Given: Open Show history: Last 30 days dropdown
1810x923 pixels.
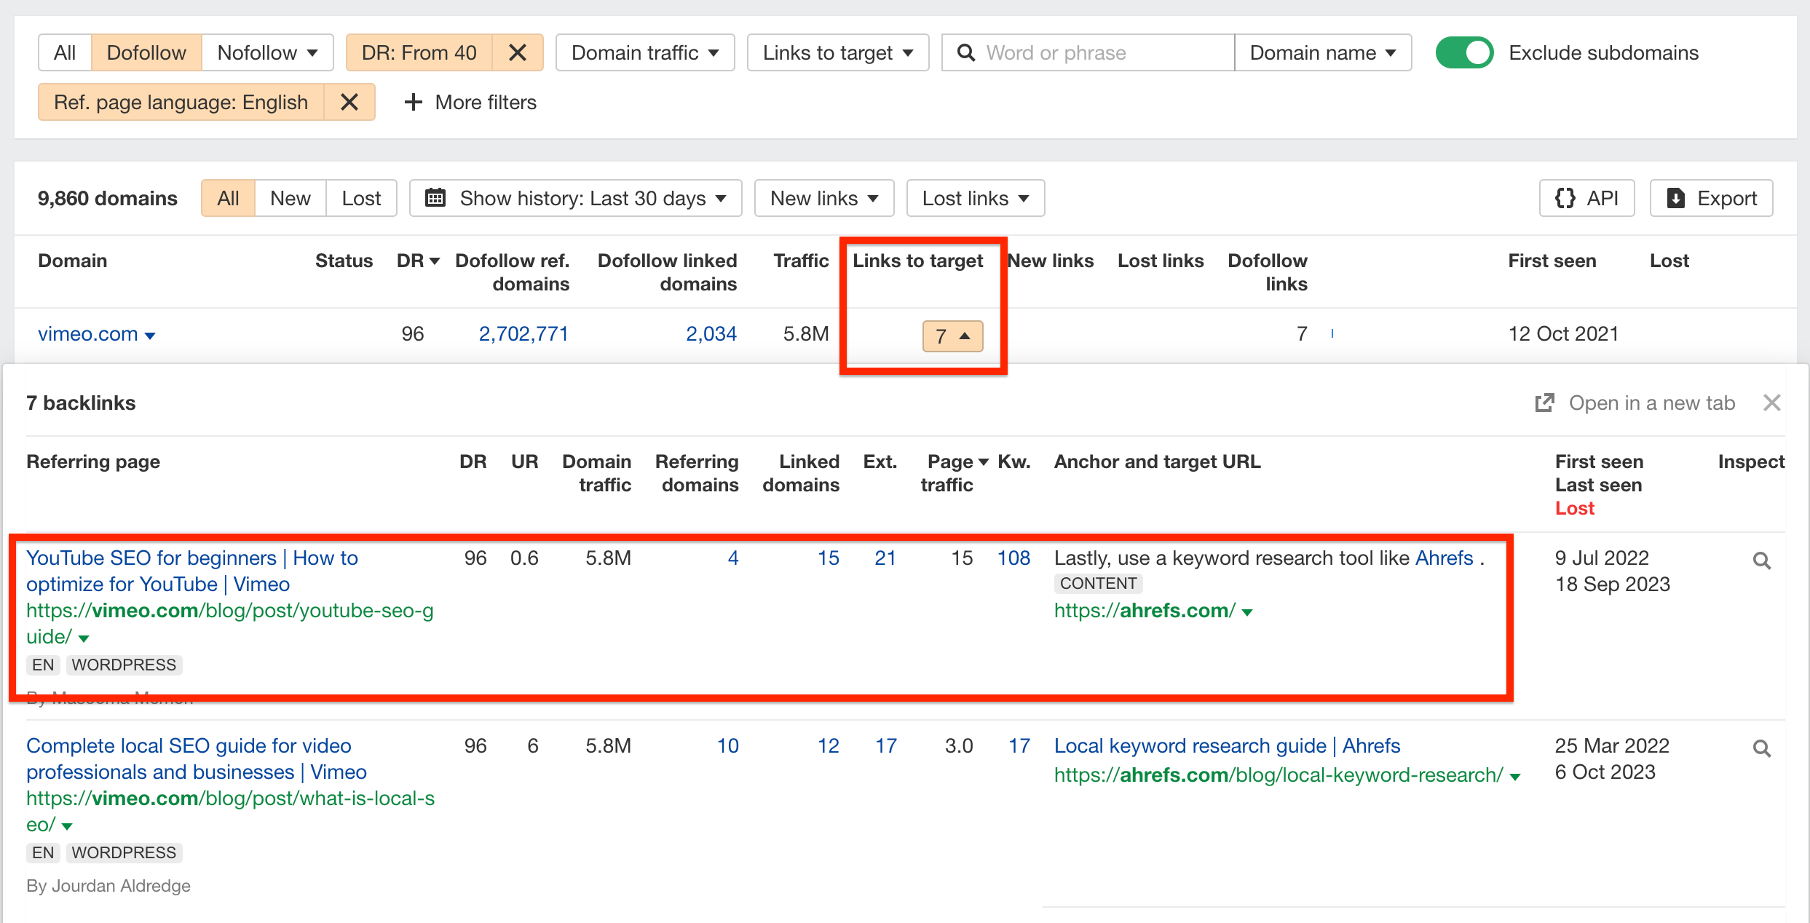Looking at the screenshot, I should click(x=576, y=198).
